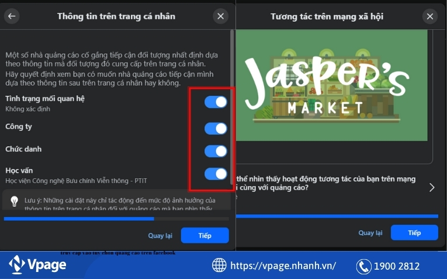The height and width of the screenshot is (279, 447).
Task: Expand the social interaction visibility question chevron
Action: point(432,187)
